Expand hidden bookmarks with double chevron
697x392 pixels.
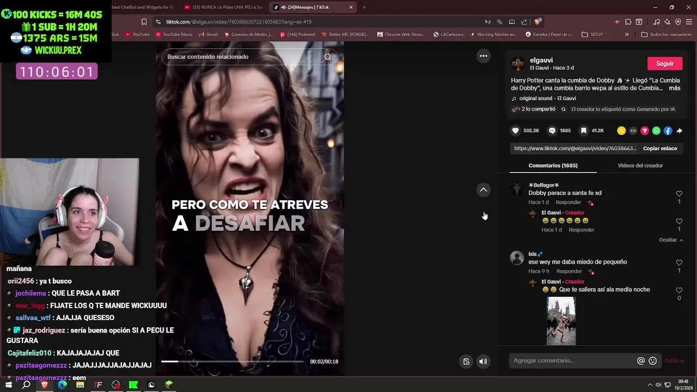tap(627, 34)
